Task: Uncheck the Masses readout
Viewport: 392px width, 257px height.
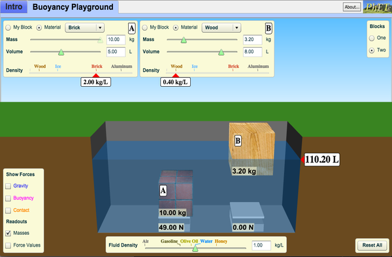Action: click(8, 233)
